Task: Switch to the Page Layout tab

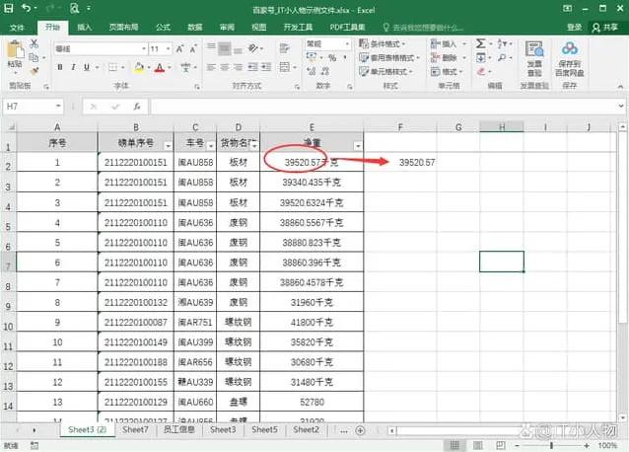Action: (123, 28)
